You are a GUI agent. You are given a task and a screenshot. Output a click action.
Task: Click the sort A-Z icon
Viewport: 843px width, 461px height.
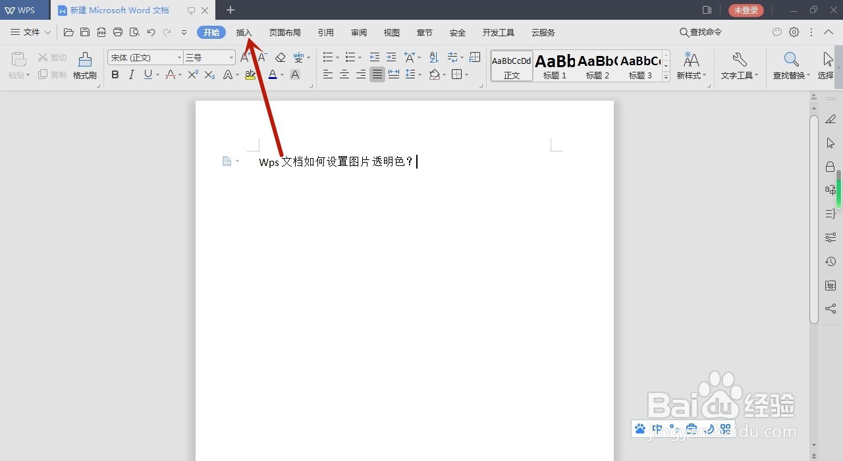[433, 58]
